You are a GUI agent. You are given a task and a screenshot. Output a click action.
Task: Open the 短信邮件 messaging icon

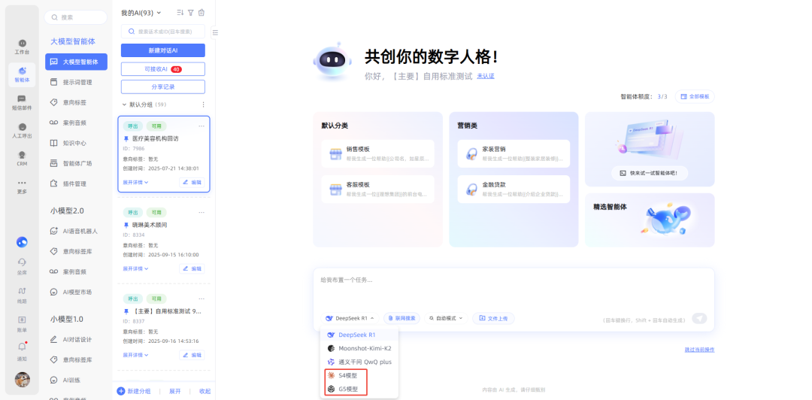22,102
